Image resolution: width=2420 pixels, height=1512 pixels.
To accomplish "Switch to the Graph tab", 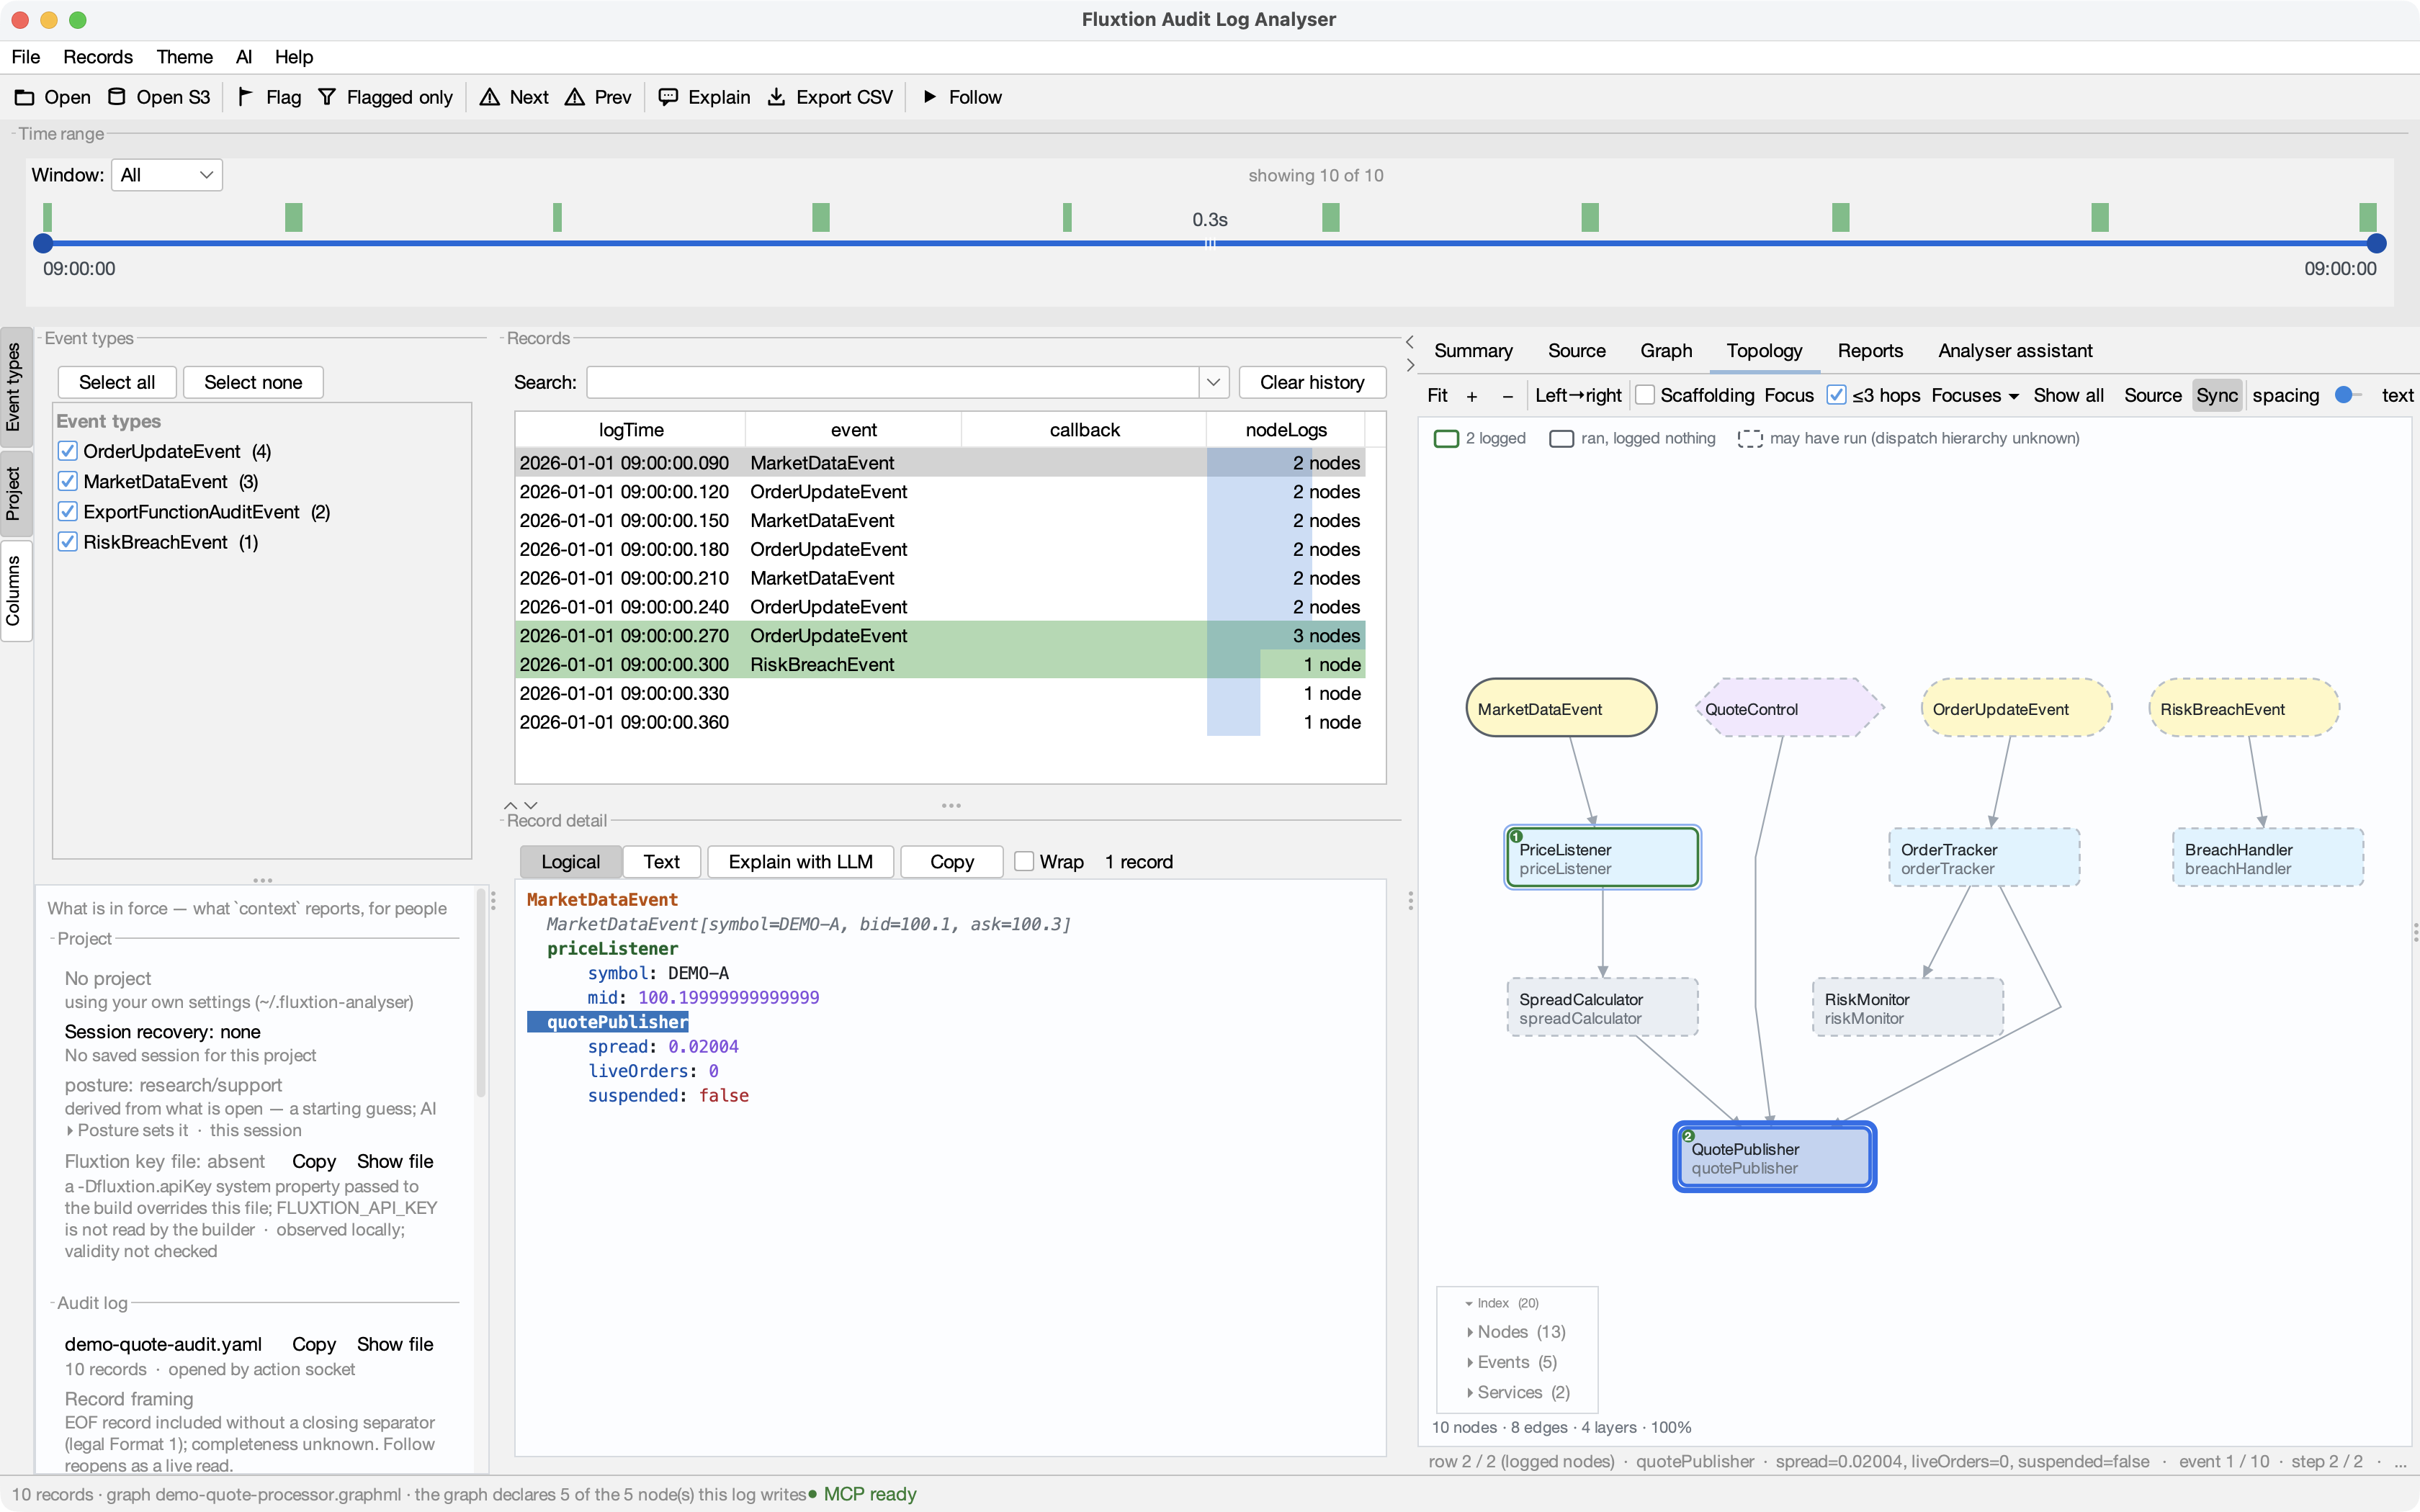I will click(x=1666, y=351).
